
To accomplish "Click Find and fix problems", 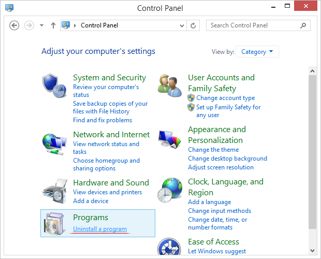I will tap(103, 120).
